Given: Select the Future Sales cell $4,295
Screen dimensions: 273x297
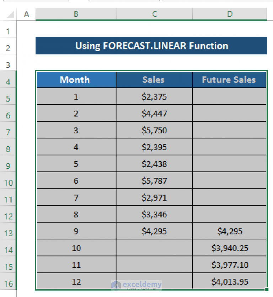Looking at the screenshot, I should [229, 231].
